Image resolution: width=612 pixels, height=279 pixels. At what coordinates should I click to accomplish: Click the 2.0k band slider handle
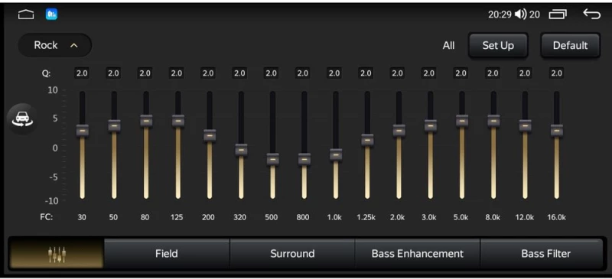click(399, 131)
